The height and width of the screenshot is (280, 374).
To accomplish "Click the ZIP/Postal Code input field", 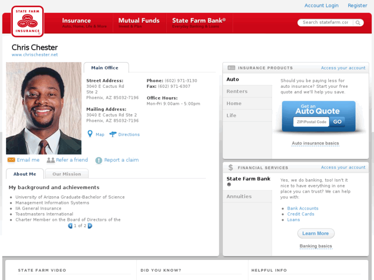I will [x=311, y=122].
